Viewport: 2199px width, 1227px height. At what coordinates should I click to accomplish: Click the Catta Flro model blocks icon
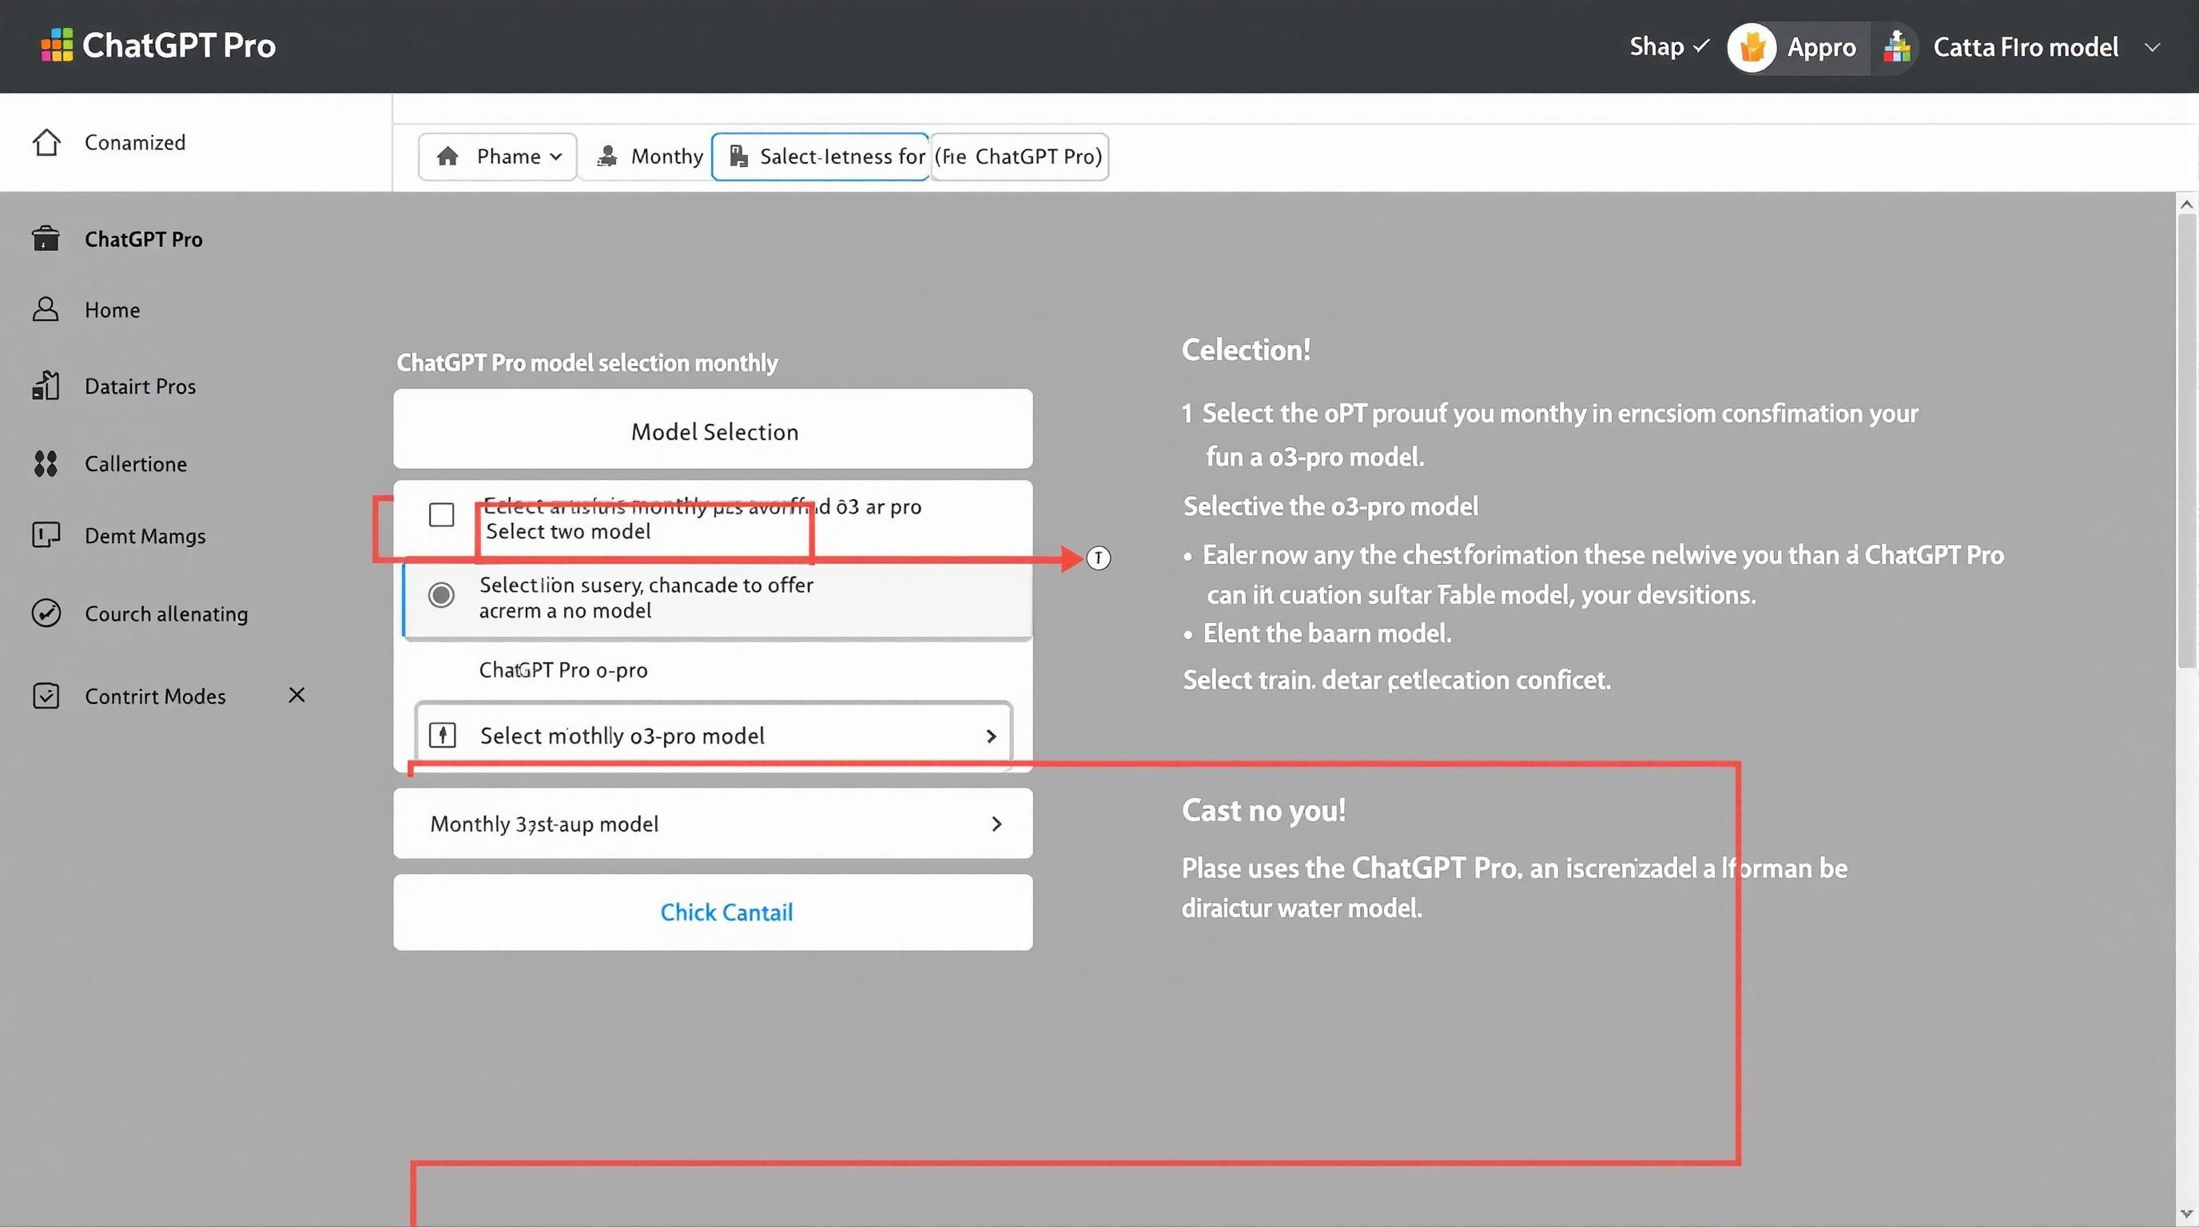tap(1897, 47)
